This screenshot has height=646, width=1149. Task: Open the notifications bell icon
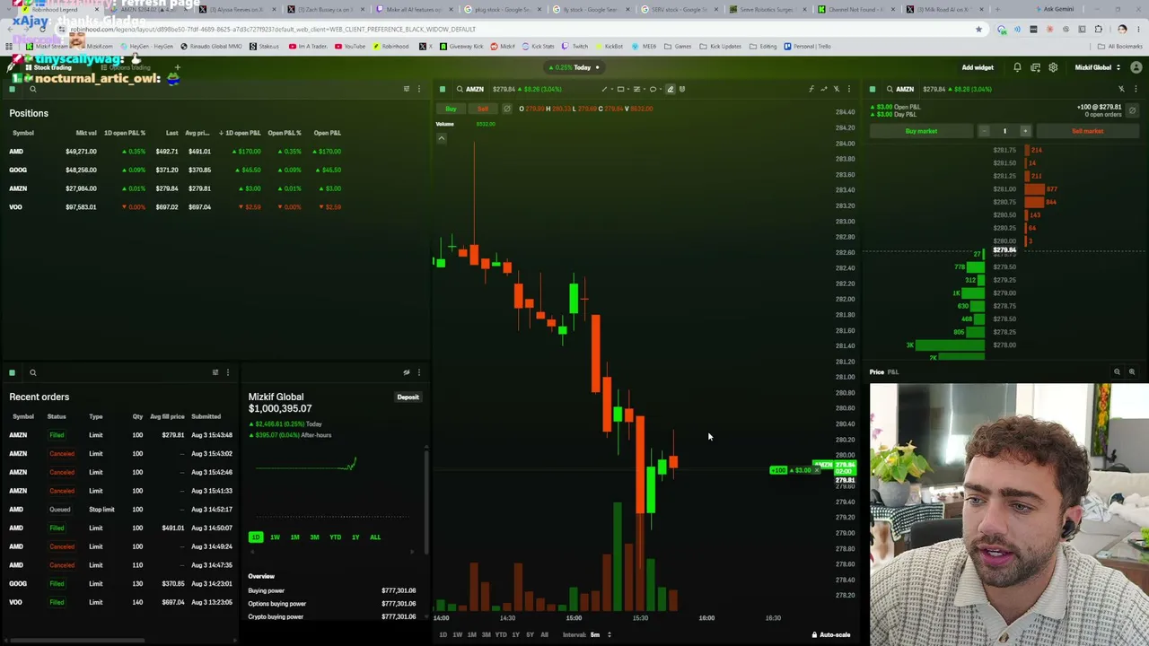1017,67
